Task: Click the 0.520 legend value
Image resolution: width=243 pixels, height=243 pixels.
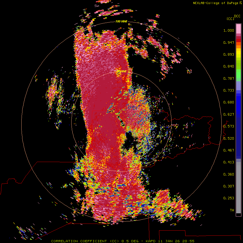Action: pyautogui.click(x=229, y=139)
